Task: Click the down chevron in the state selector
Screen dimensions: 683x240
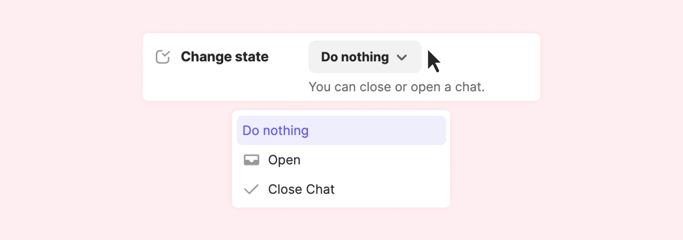Action: coord(401,57)
